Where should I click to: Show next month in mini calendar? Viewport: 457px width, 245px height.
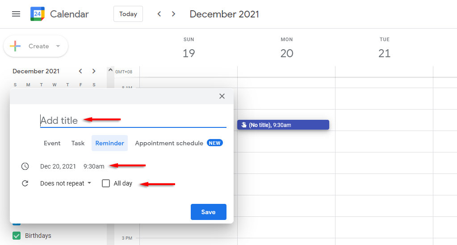tap(93, 71)
